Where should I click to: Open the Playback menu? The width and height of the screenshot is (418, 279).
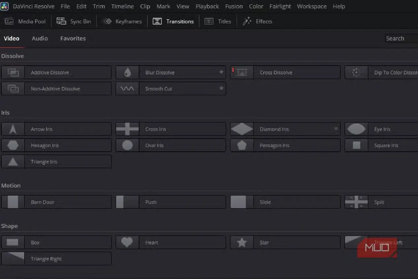click(x=207, y=6)
